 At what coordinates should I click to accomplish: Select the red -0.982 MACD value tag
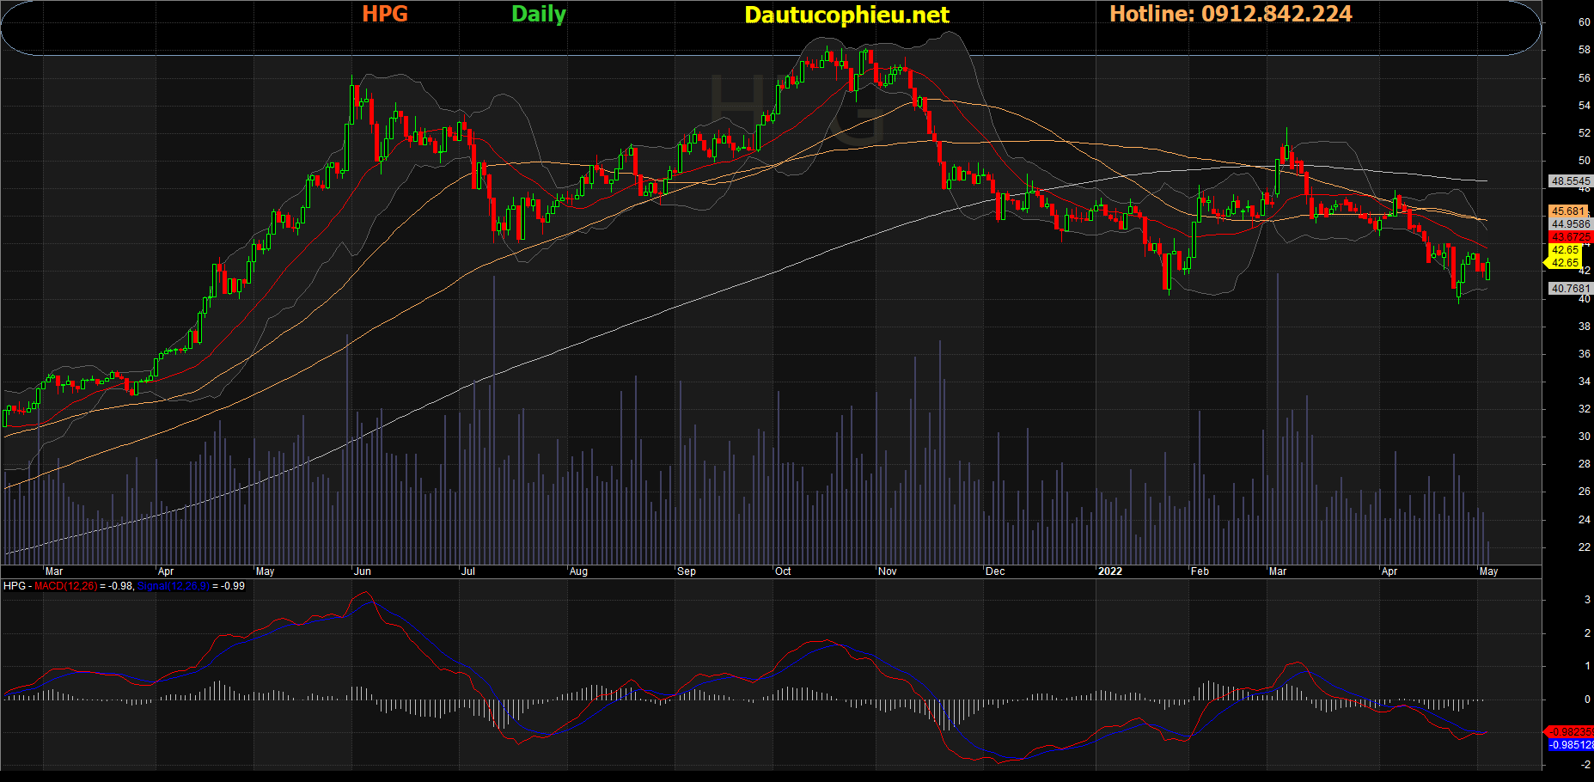click(x=1570, y=732)
